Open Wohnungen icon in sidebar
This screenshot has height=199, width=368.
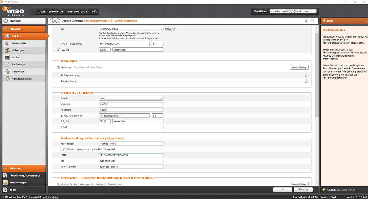point(7,43)
